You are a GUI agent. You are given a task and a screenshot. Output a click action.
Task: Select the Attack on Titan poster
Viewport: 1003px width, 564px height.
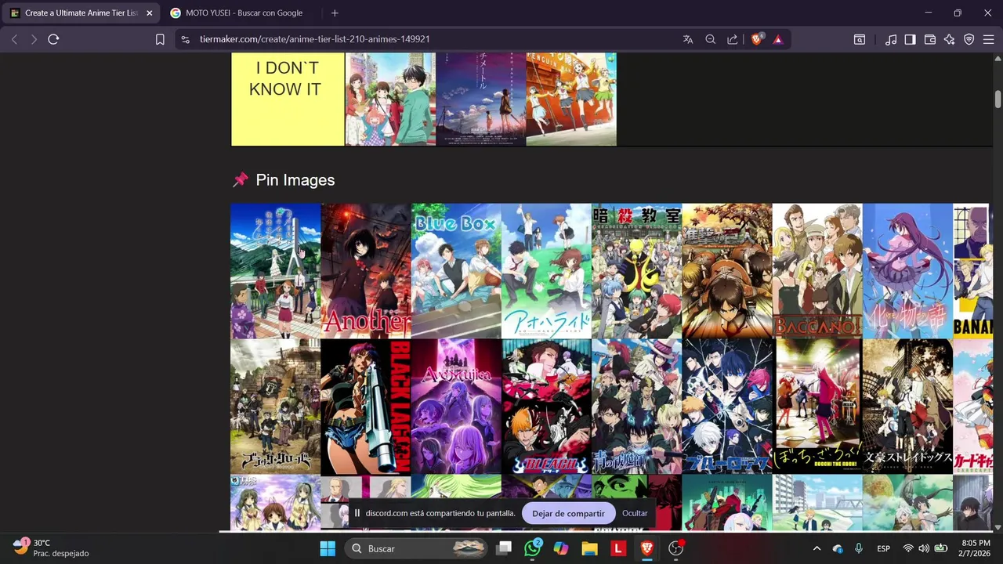[x=727, y=271]
